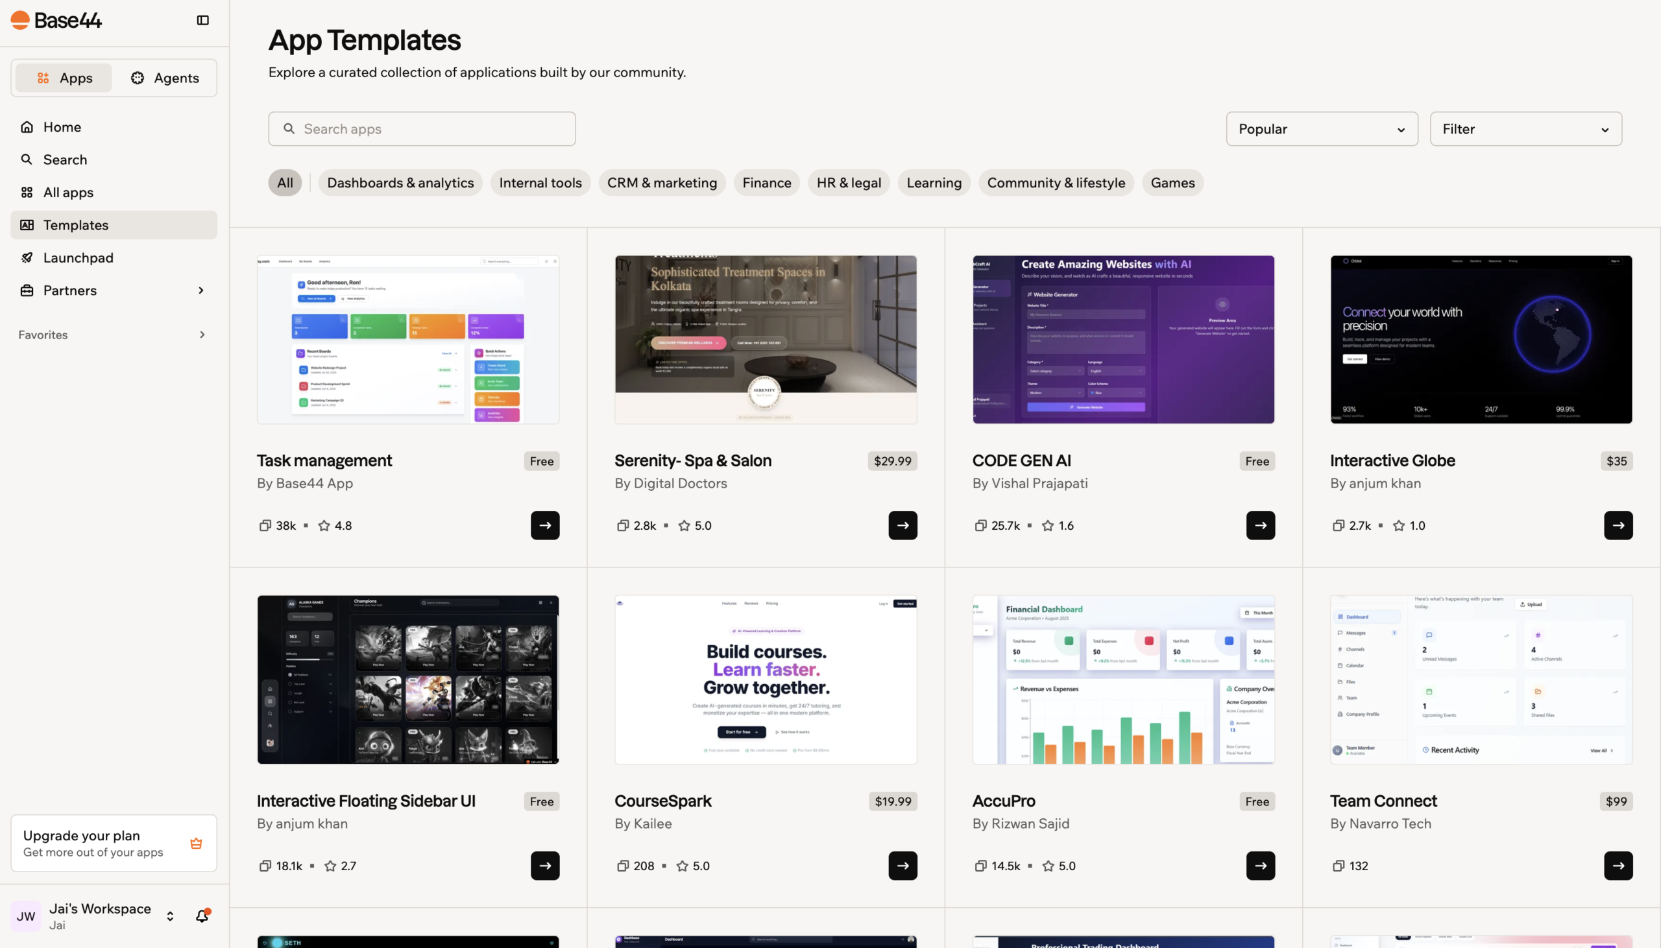
Task: Open Team Connect arrow button
Action: (x=1618, y=866)
